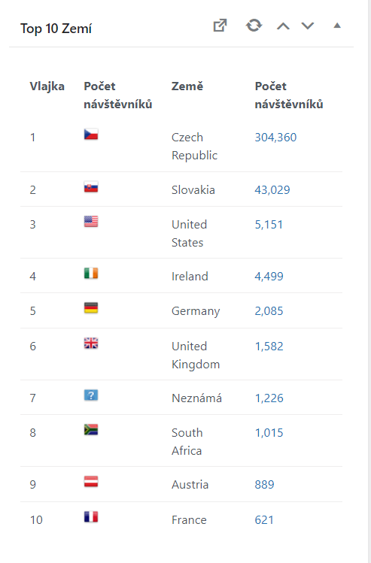The height and width of the screenshot is (563, 371).
Task: Collapse the Top 10 Zemí panel
Action: pos(337,26)
